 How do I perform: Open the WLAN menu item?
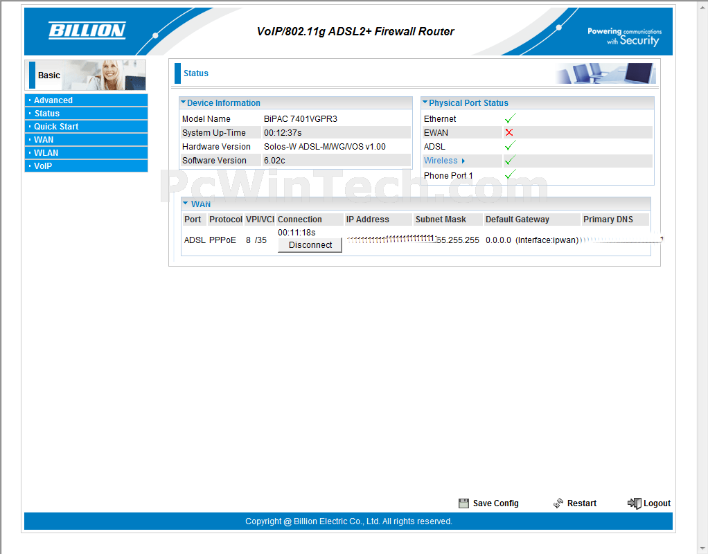[x=86, y=152]
